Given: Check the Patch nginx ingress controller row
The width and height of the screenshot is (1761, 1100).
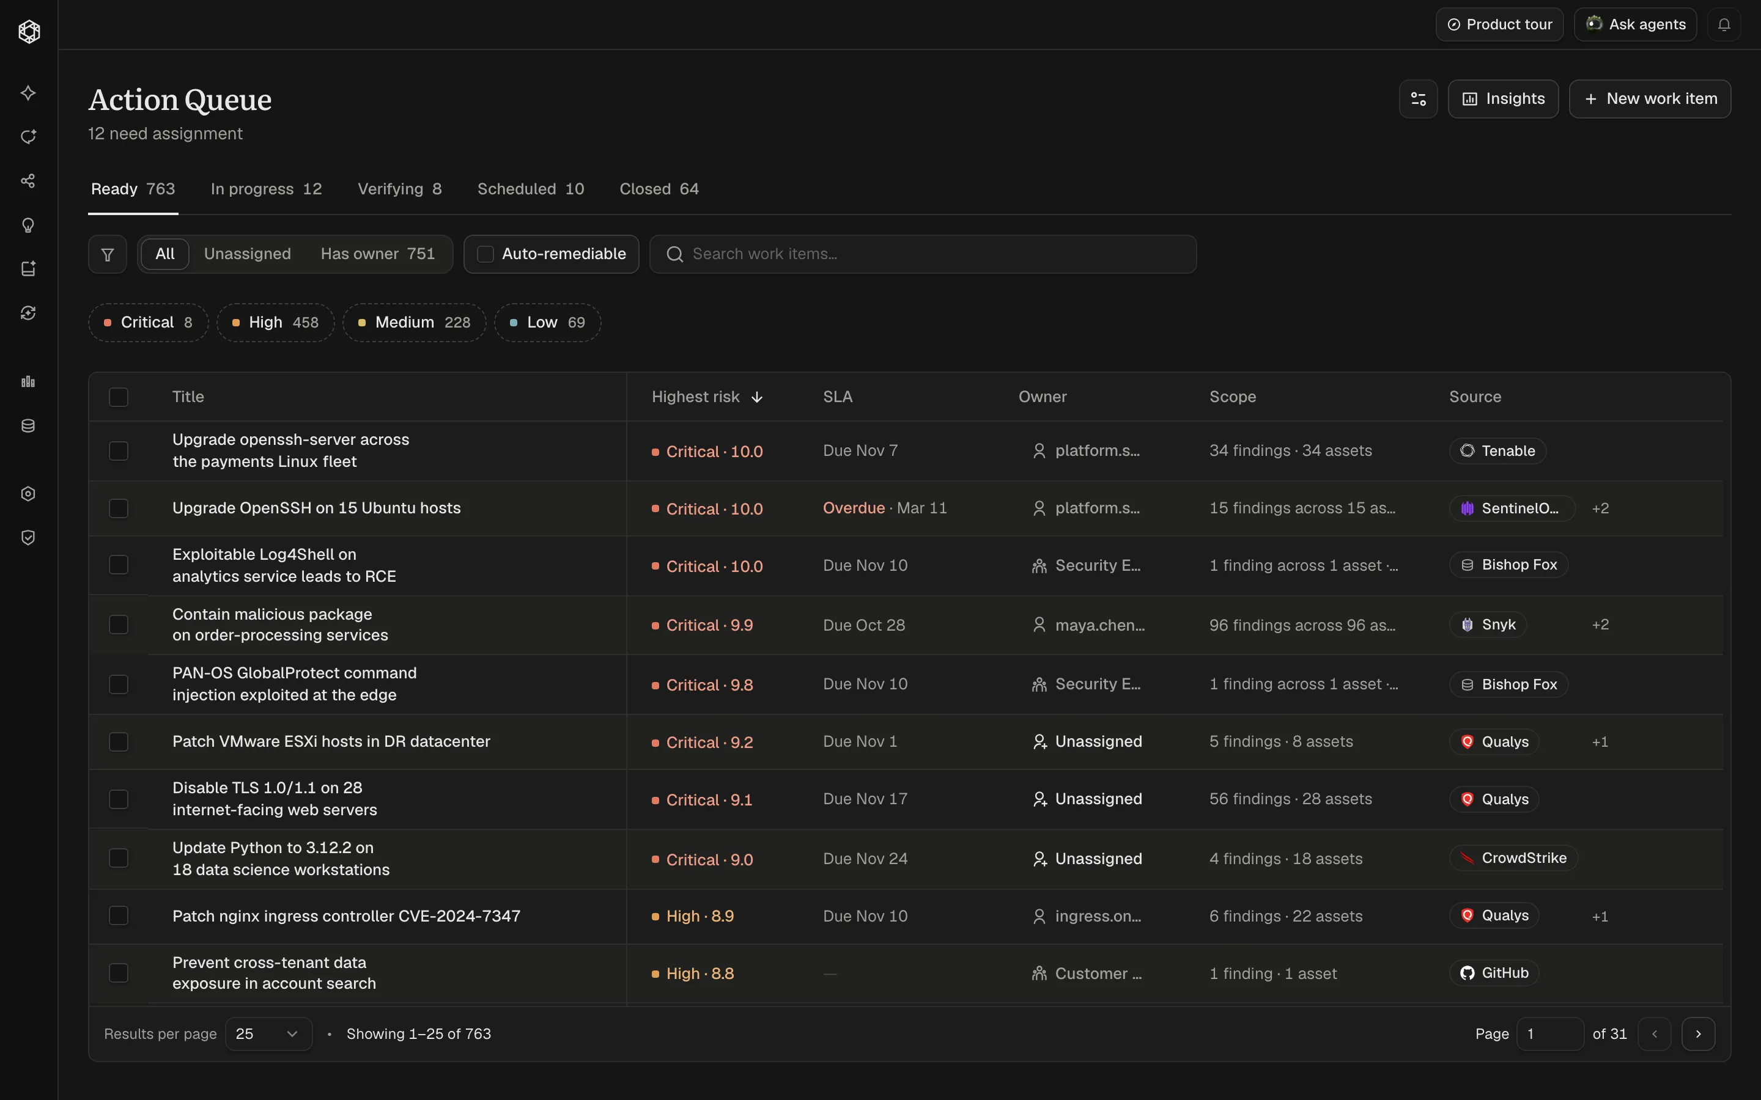Looking at the screenshot, I should pos(119,916).
